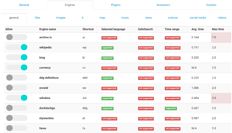Show the science engines tab
The height and width of the screenshot is (133, 232).
173,18
